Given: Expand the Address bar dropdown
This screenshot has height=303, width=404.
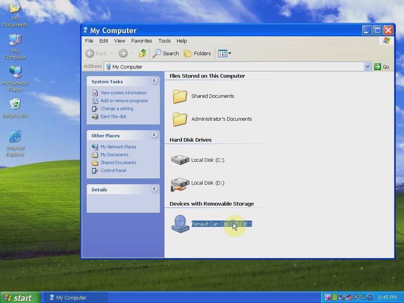Looking at the screenshot, I should pyautogui.click(x=367, y=67).
